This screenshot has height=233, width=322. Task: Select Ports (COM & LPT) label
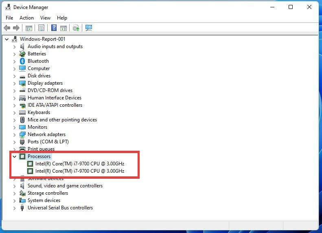48,142
